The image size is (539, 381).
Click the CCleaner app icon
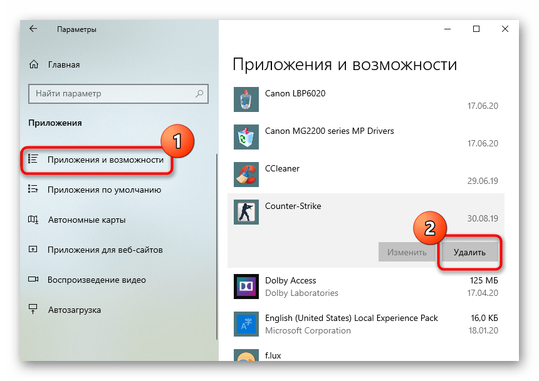coord(246,175)
